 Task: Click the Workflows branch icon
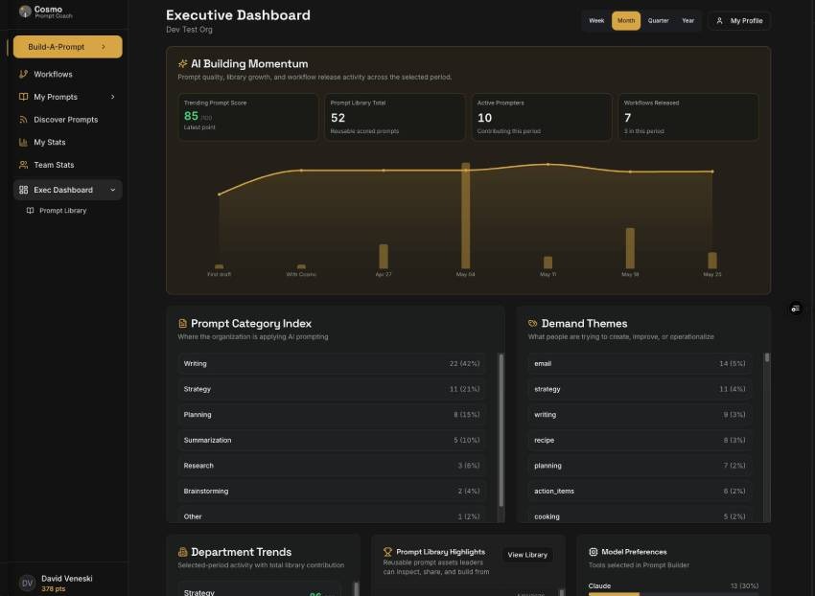[x=23, y=75]
